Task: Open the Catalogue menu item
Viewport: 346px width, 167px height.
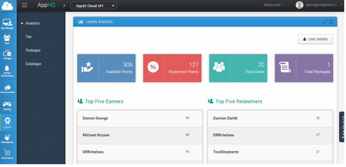Action: pos(33,64)
